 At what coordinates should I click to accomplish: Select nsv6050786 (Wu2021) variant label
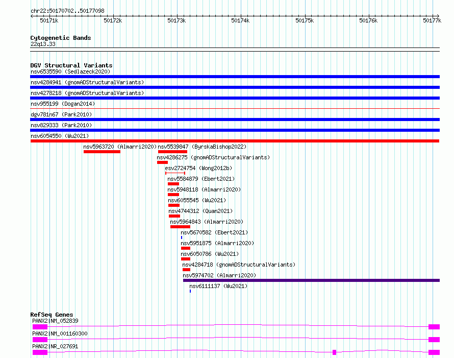pos(210,254)
